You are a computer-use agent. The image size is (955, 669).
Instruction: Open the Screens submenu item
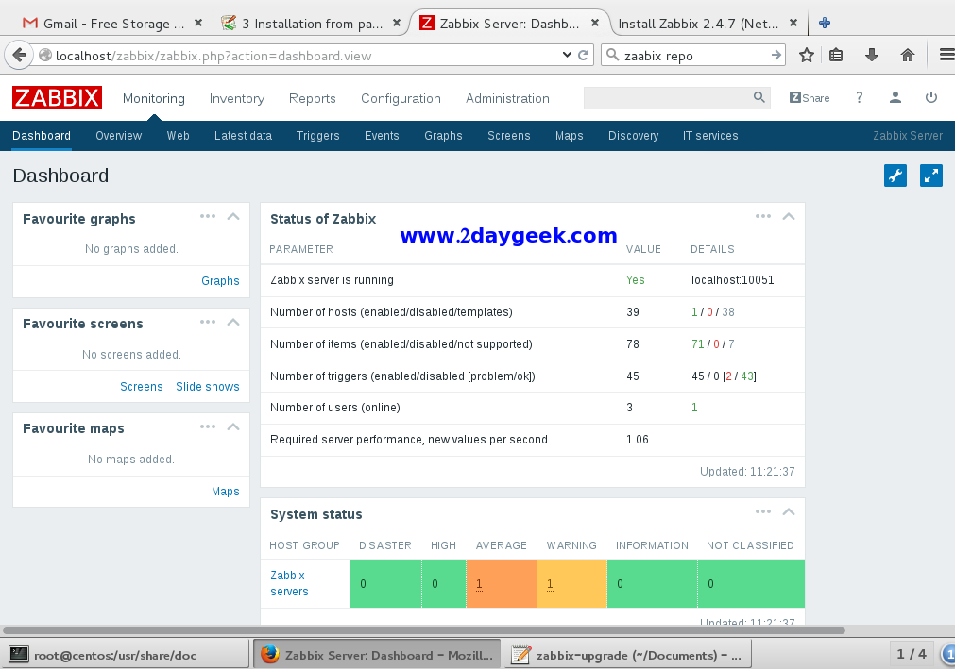[508, 136]
